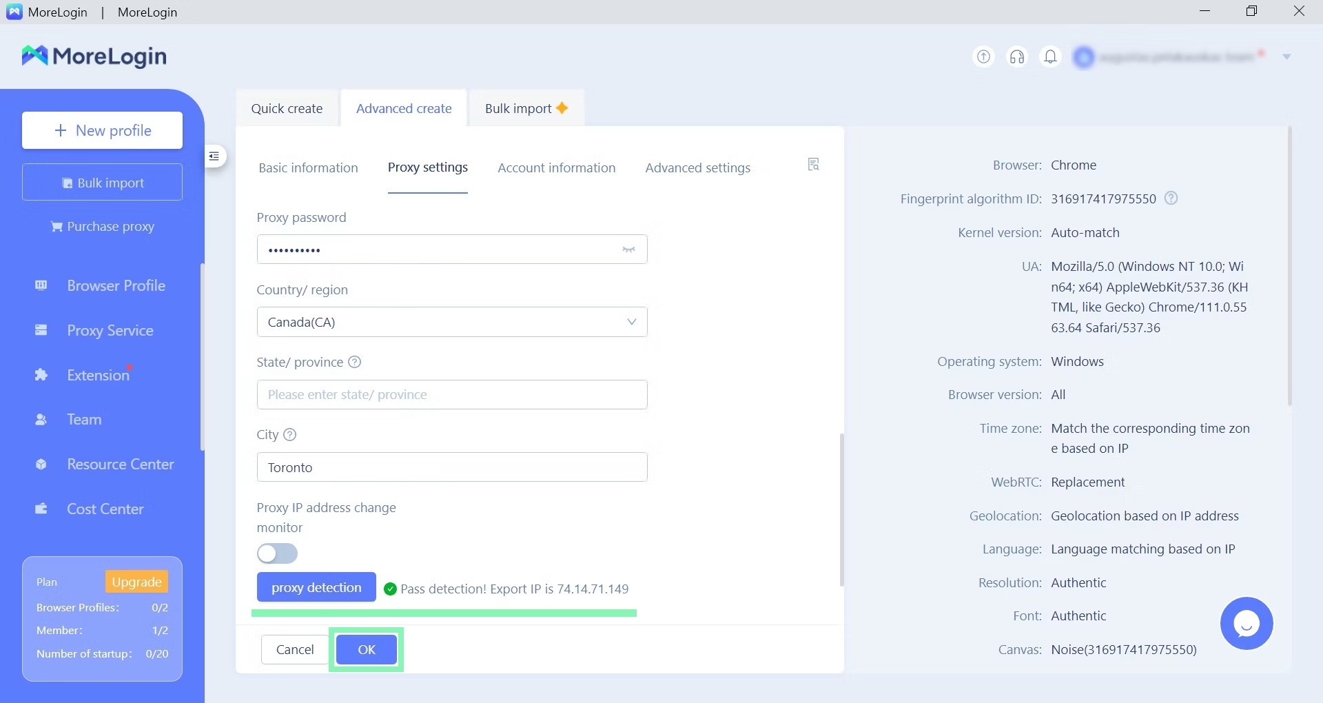Open customer support headset icon
1323x703 pixels.
click(x=1017, y=57)
